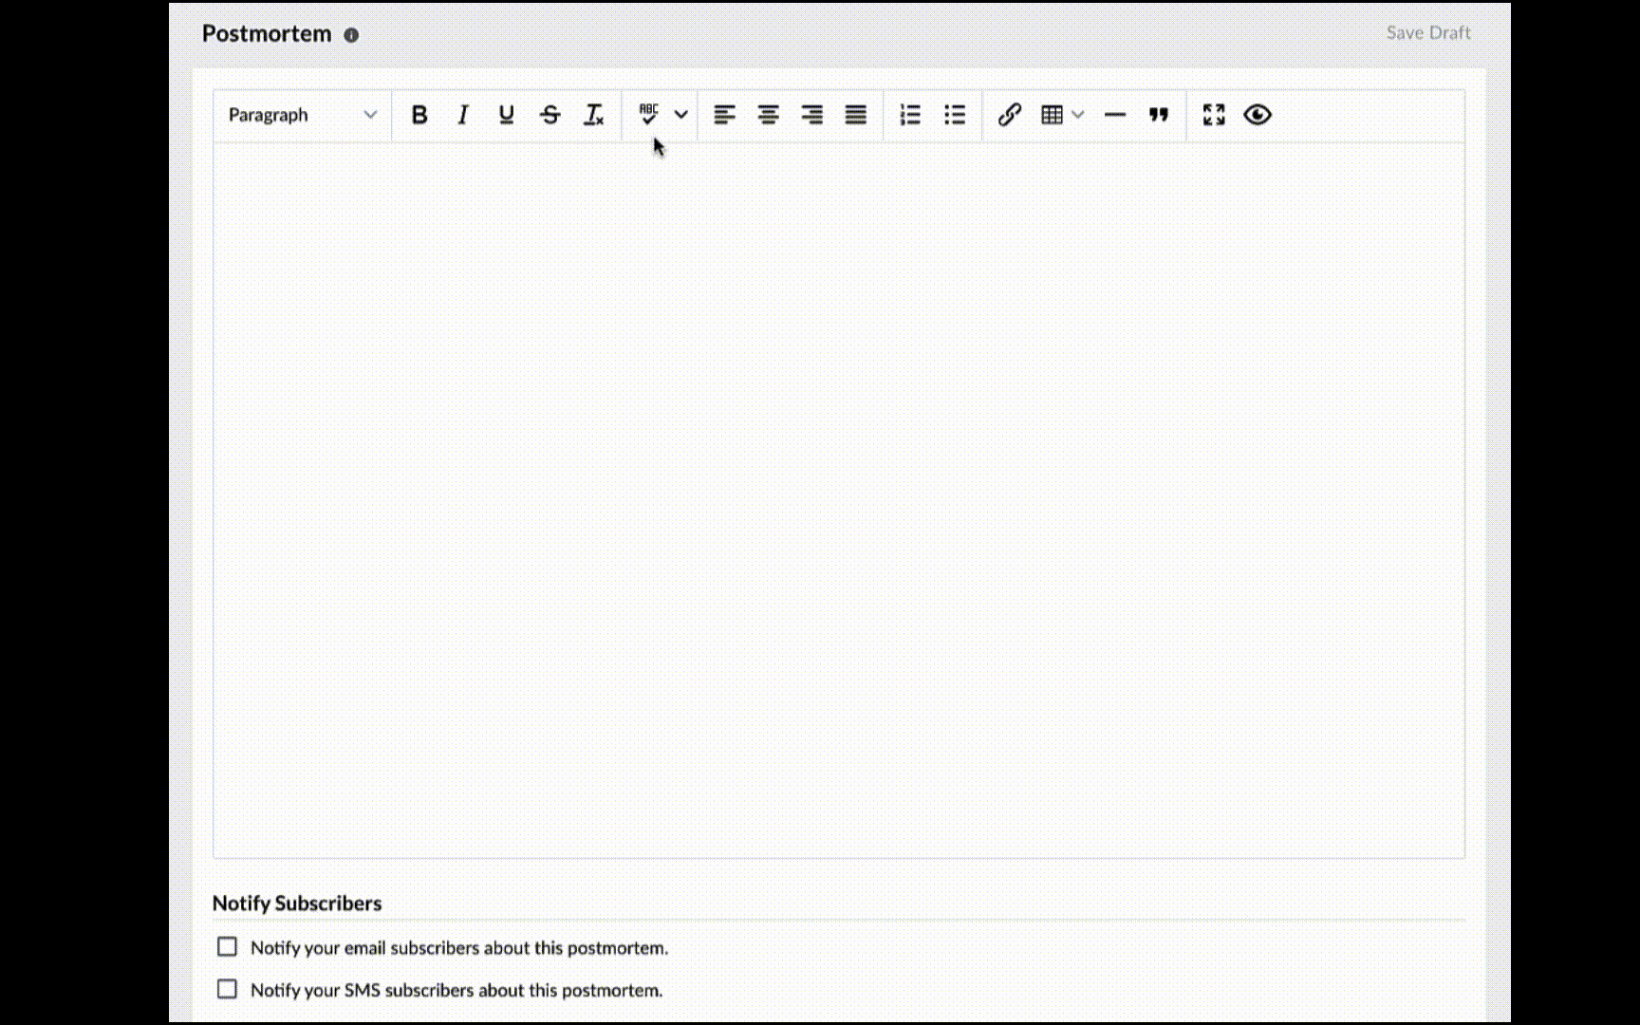Insert a bulleted list

point(954,115)
